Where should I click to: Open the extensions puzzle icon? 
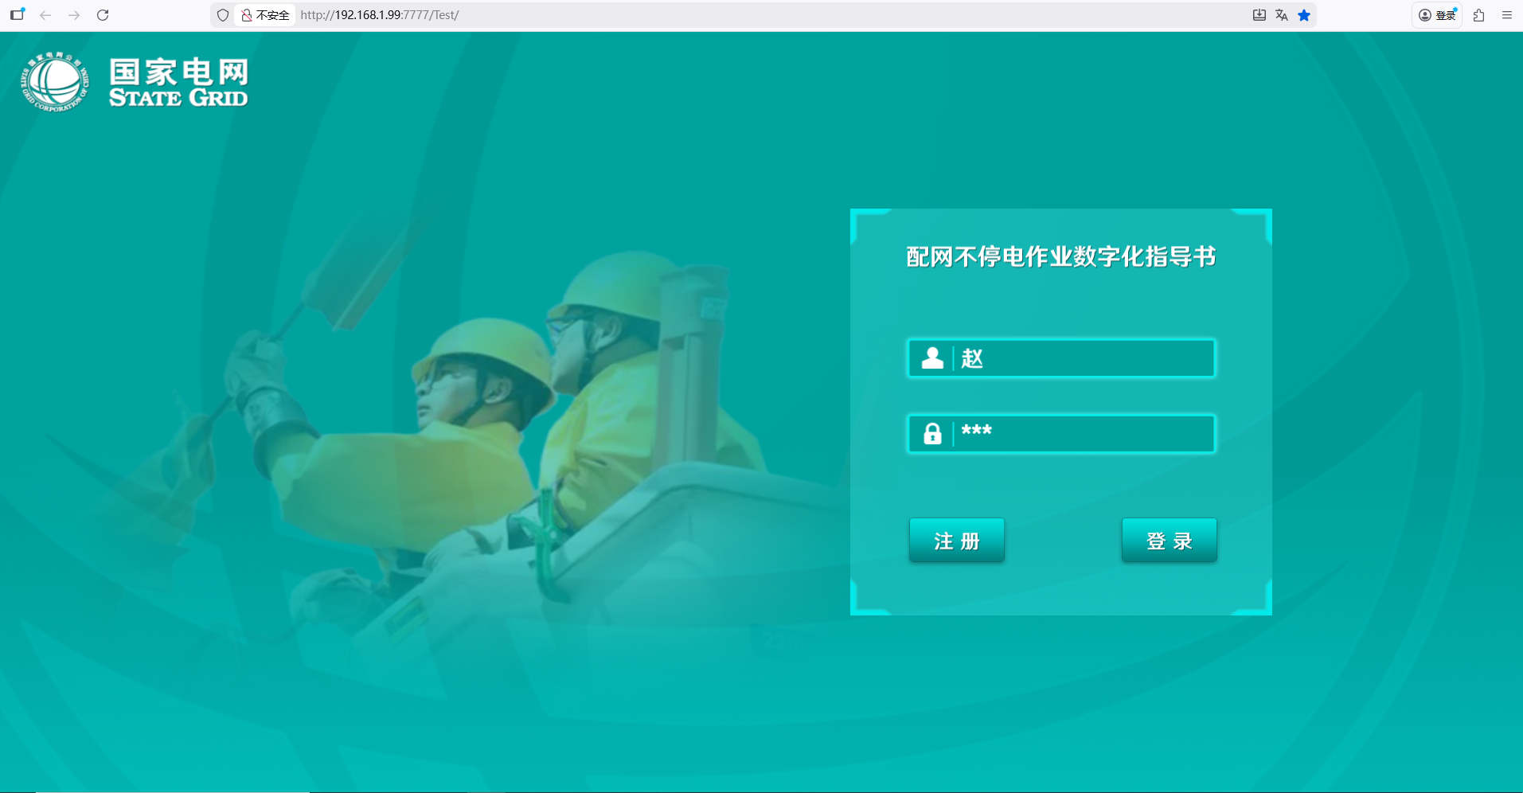coord(1478,15)
